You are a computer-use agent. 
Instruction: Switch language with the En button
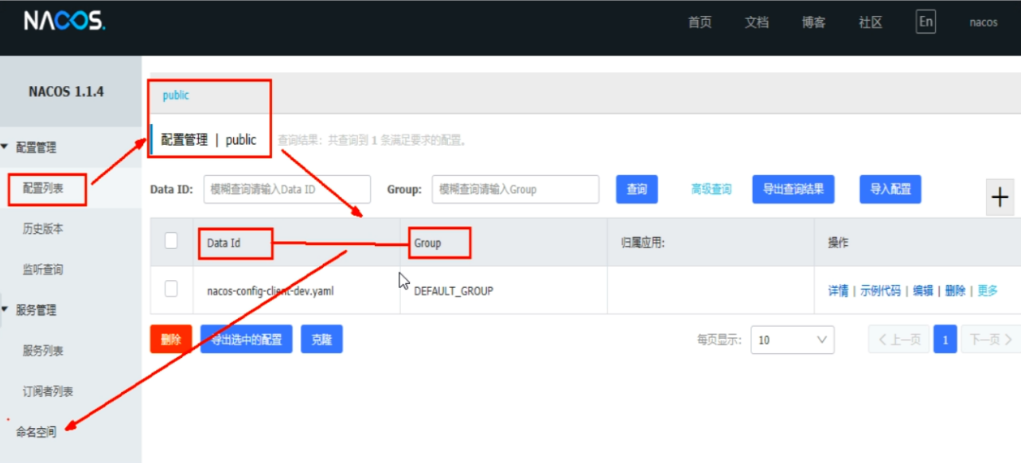(x=926, y=21)
